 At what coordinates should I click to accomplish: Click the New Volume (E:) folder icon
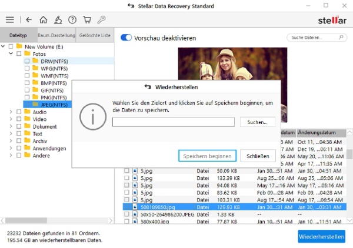(19, 46)
